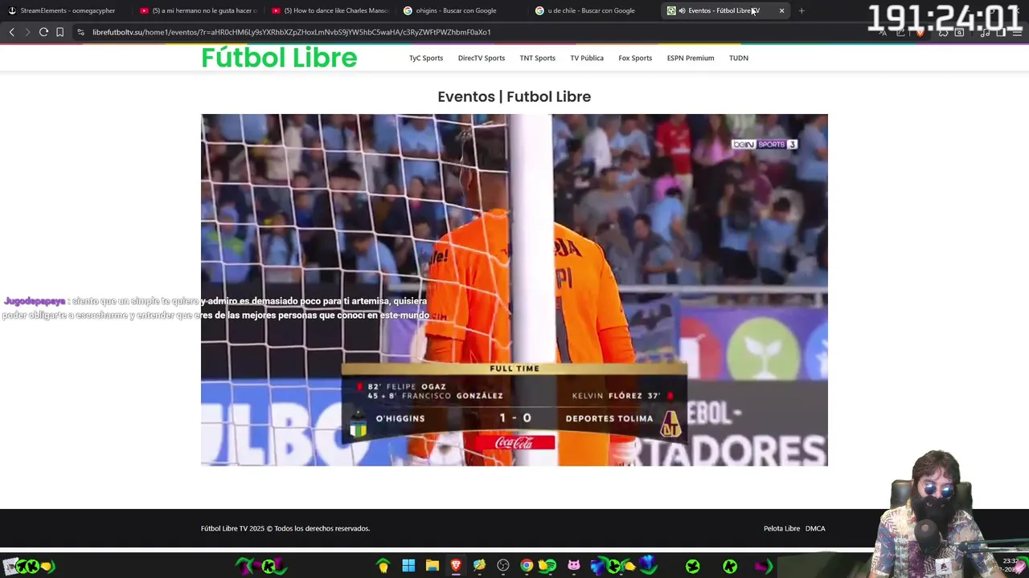This screenshot has height=578, width=1029.
Task: Open Fox Sports channel
Action: coord(635,58)
